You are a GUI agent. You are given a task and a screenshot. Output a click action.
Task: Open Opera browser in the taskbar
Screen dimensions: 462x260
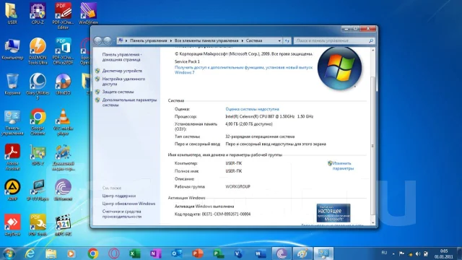(114, 253)
